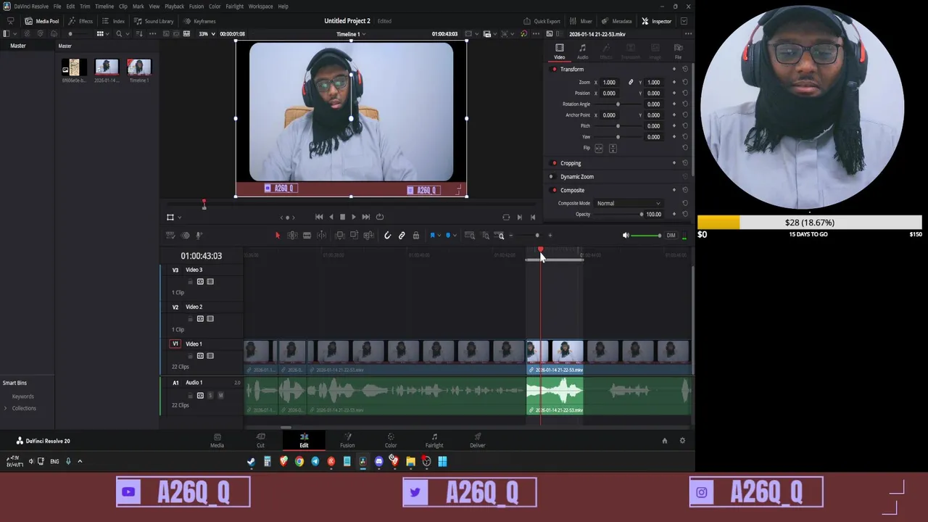Click the Insert Clip icon

click(339, 236)
